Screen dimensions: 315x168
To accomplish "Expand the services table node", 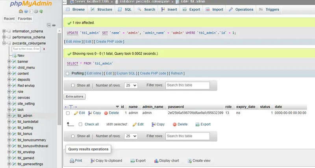I will tap(9, 98).
